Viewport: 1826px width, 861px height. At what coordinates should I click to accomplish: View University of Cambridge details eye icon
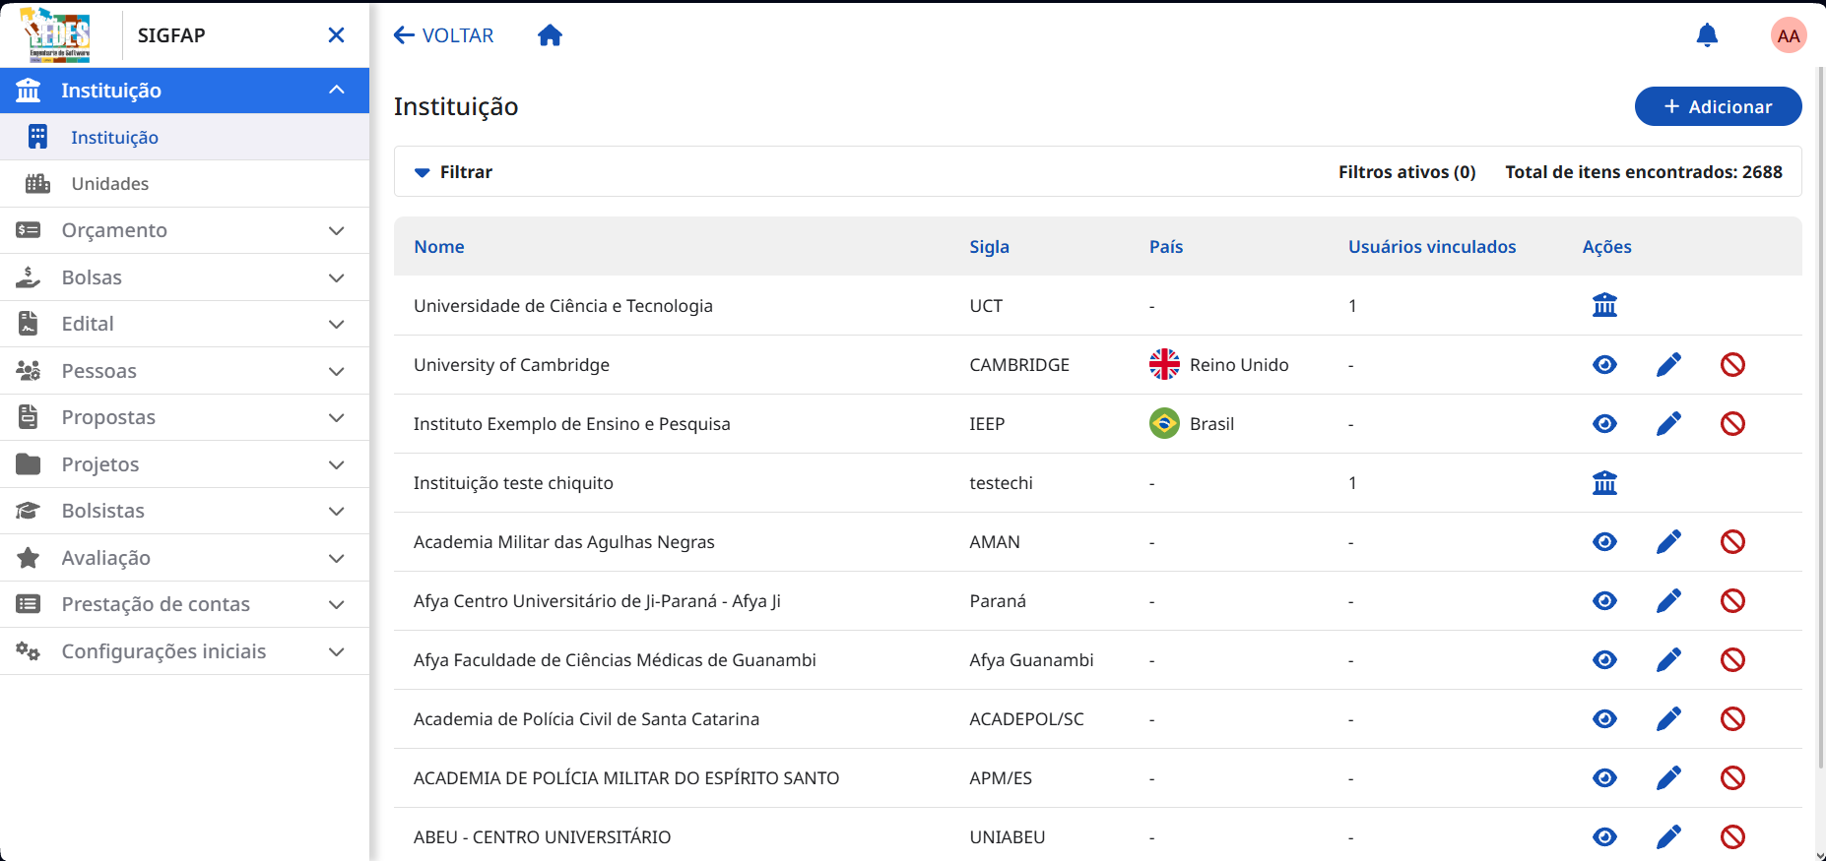click(x=1604, y=364)
